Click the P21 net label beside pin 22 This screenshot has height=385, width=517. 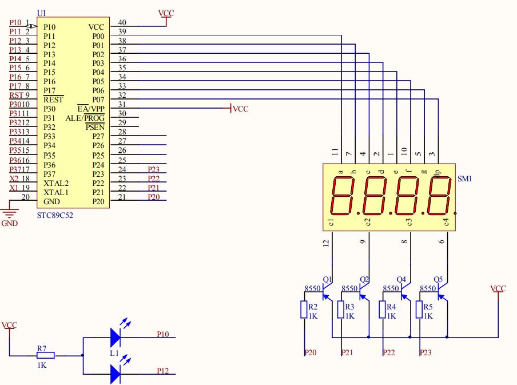154,188
